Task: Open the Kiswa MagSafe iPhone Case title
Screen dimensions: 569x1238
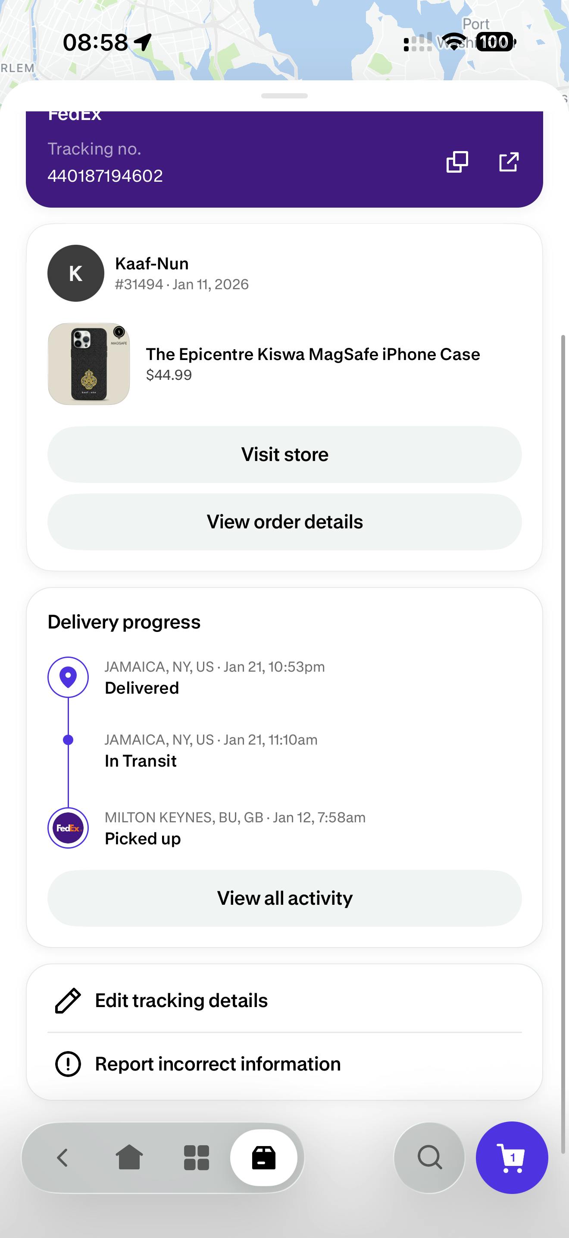Action: (313, 354)
